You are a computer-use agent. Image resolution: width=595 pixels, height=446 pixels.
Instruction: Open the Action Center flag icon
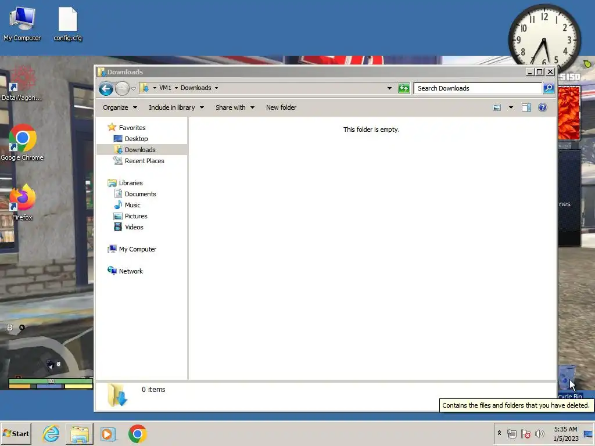click(525, 434)
